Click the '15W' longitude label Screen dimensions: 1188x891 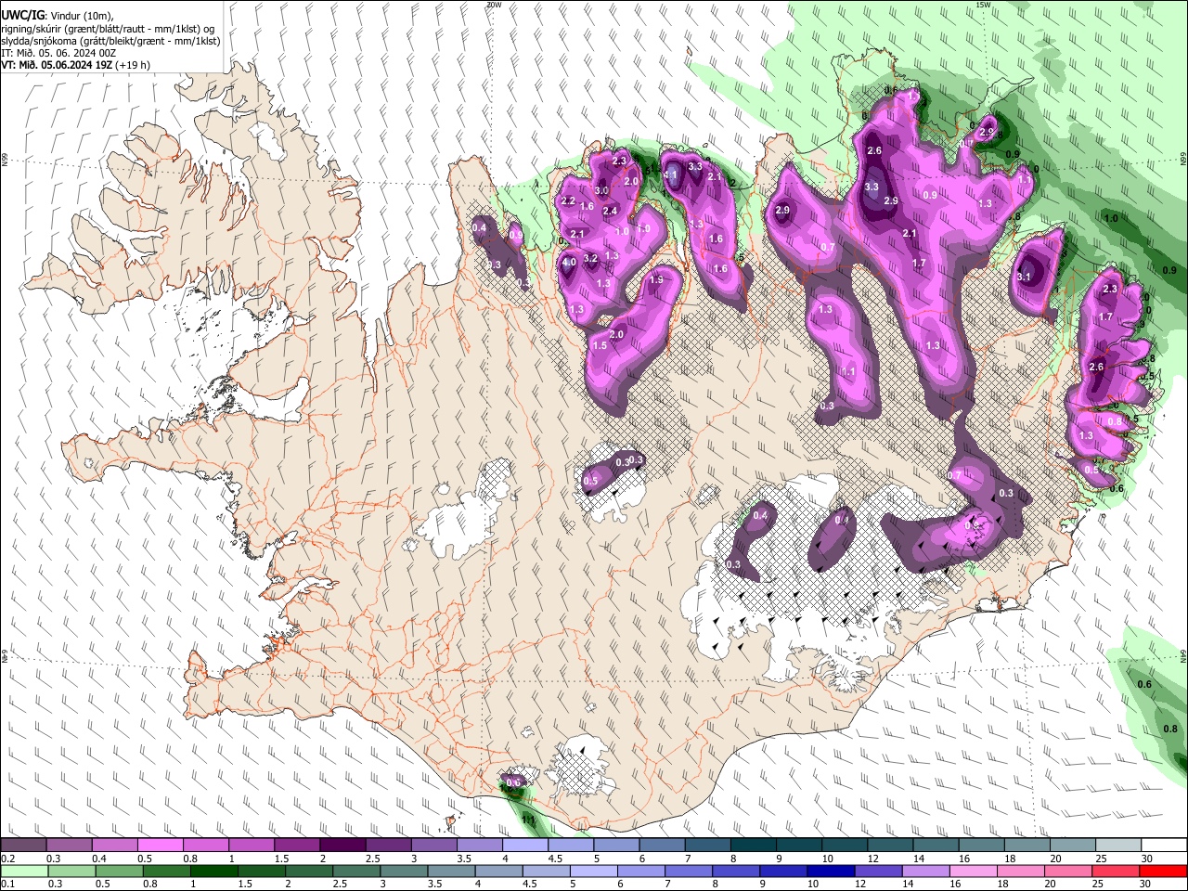click(x=983, y=5)
